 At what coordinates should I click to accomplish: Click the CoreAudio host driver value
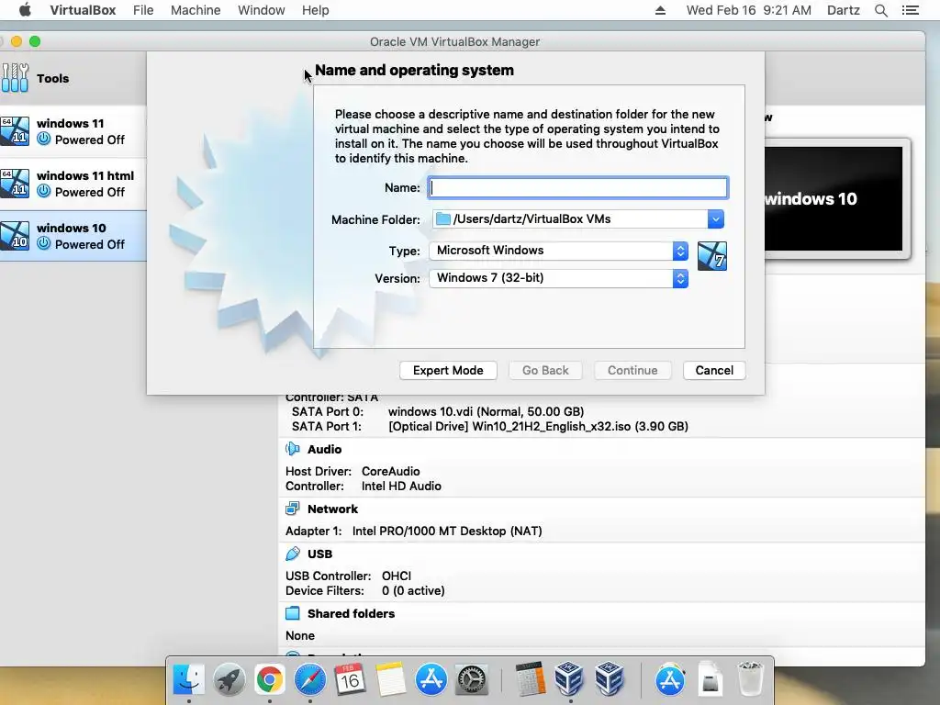[x=390, y=471]
